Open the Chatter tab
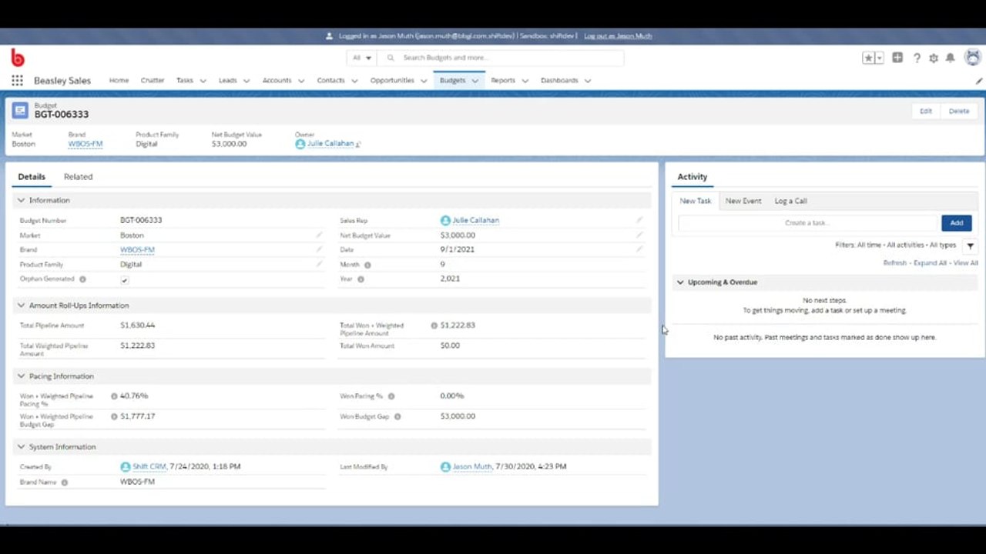The image size is (986, 554). [x=153, y=80]
